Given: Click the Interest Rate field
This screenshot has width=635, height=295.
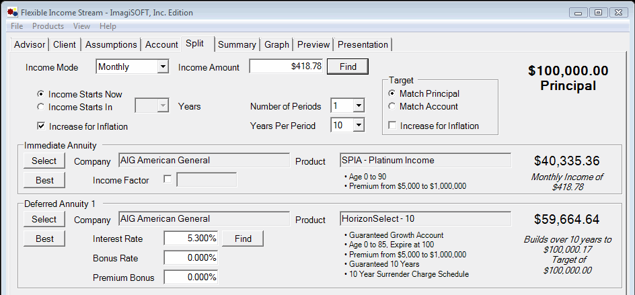Looking at the screenshot, I should [x=191, y=239].
